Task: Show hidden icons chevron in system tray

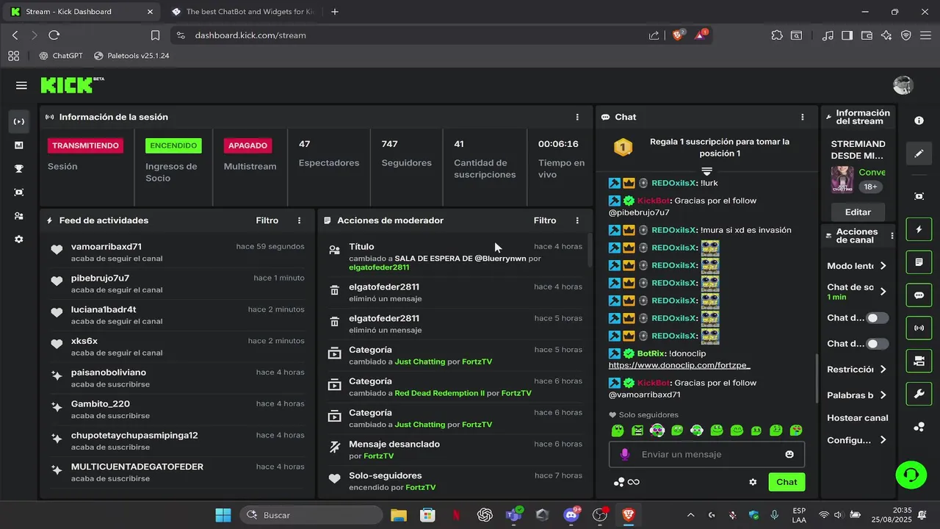Action: coord(690,515)
